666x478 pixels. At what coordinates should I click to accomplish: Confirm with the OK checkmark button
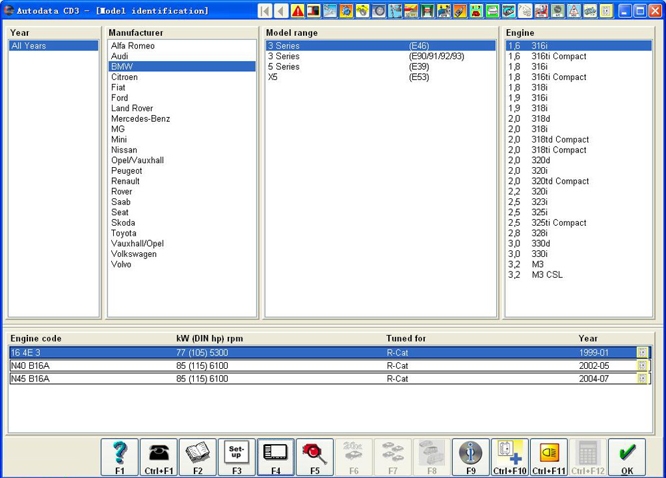[x=627, y=457]
